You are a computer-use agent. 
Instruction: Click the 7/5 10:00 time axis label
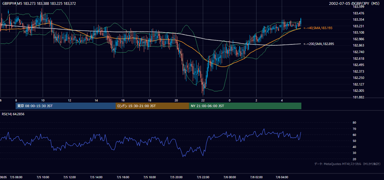coord(43,177)
